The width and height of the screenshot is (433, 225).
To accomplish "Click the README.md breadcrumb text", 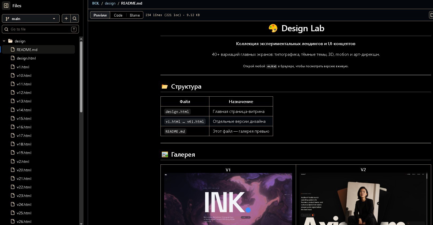I will [x=132, y=3].
